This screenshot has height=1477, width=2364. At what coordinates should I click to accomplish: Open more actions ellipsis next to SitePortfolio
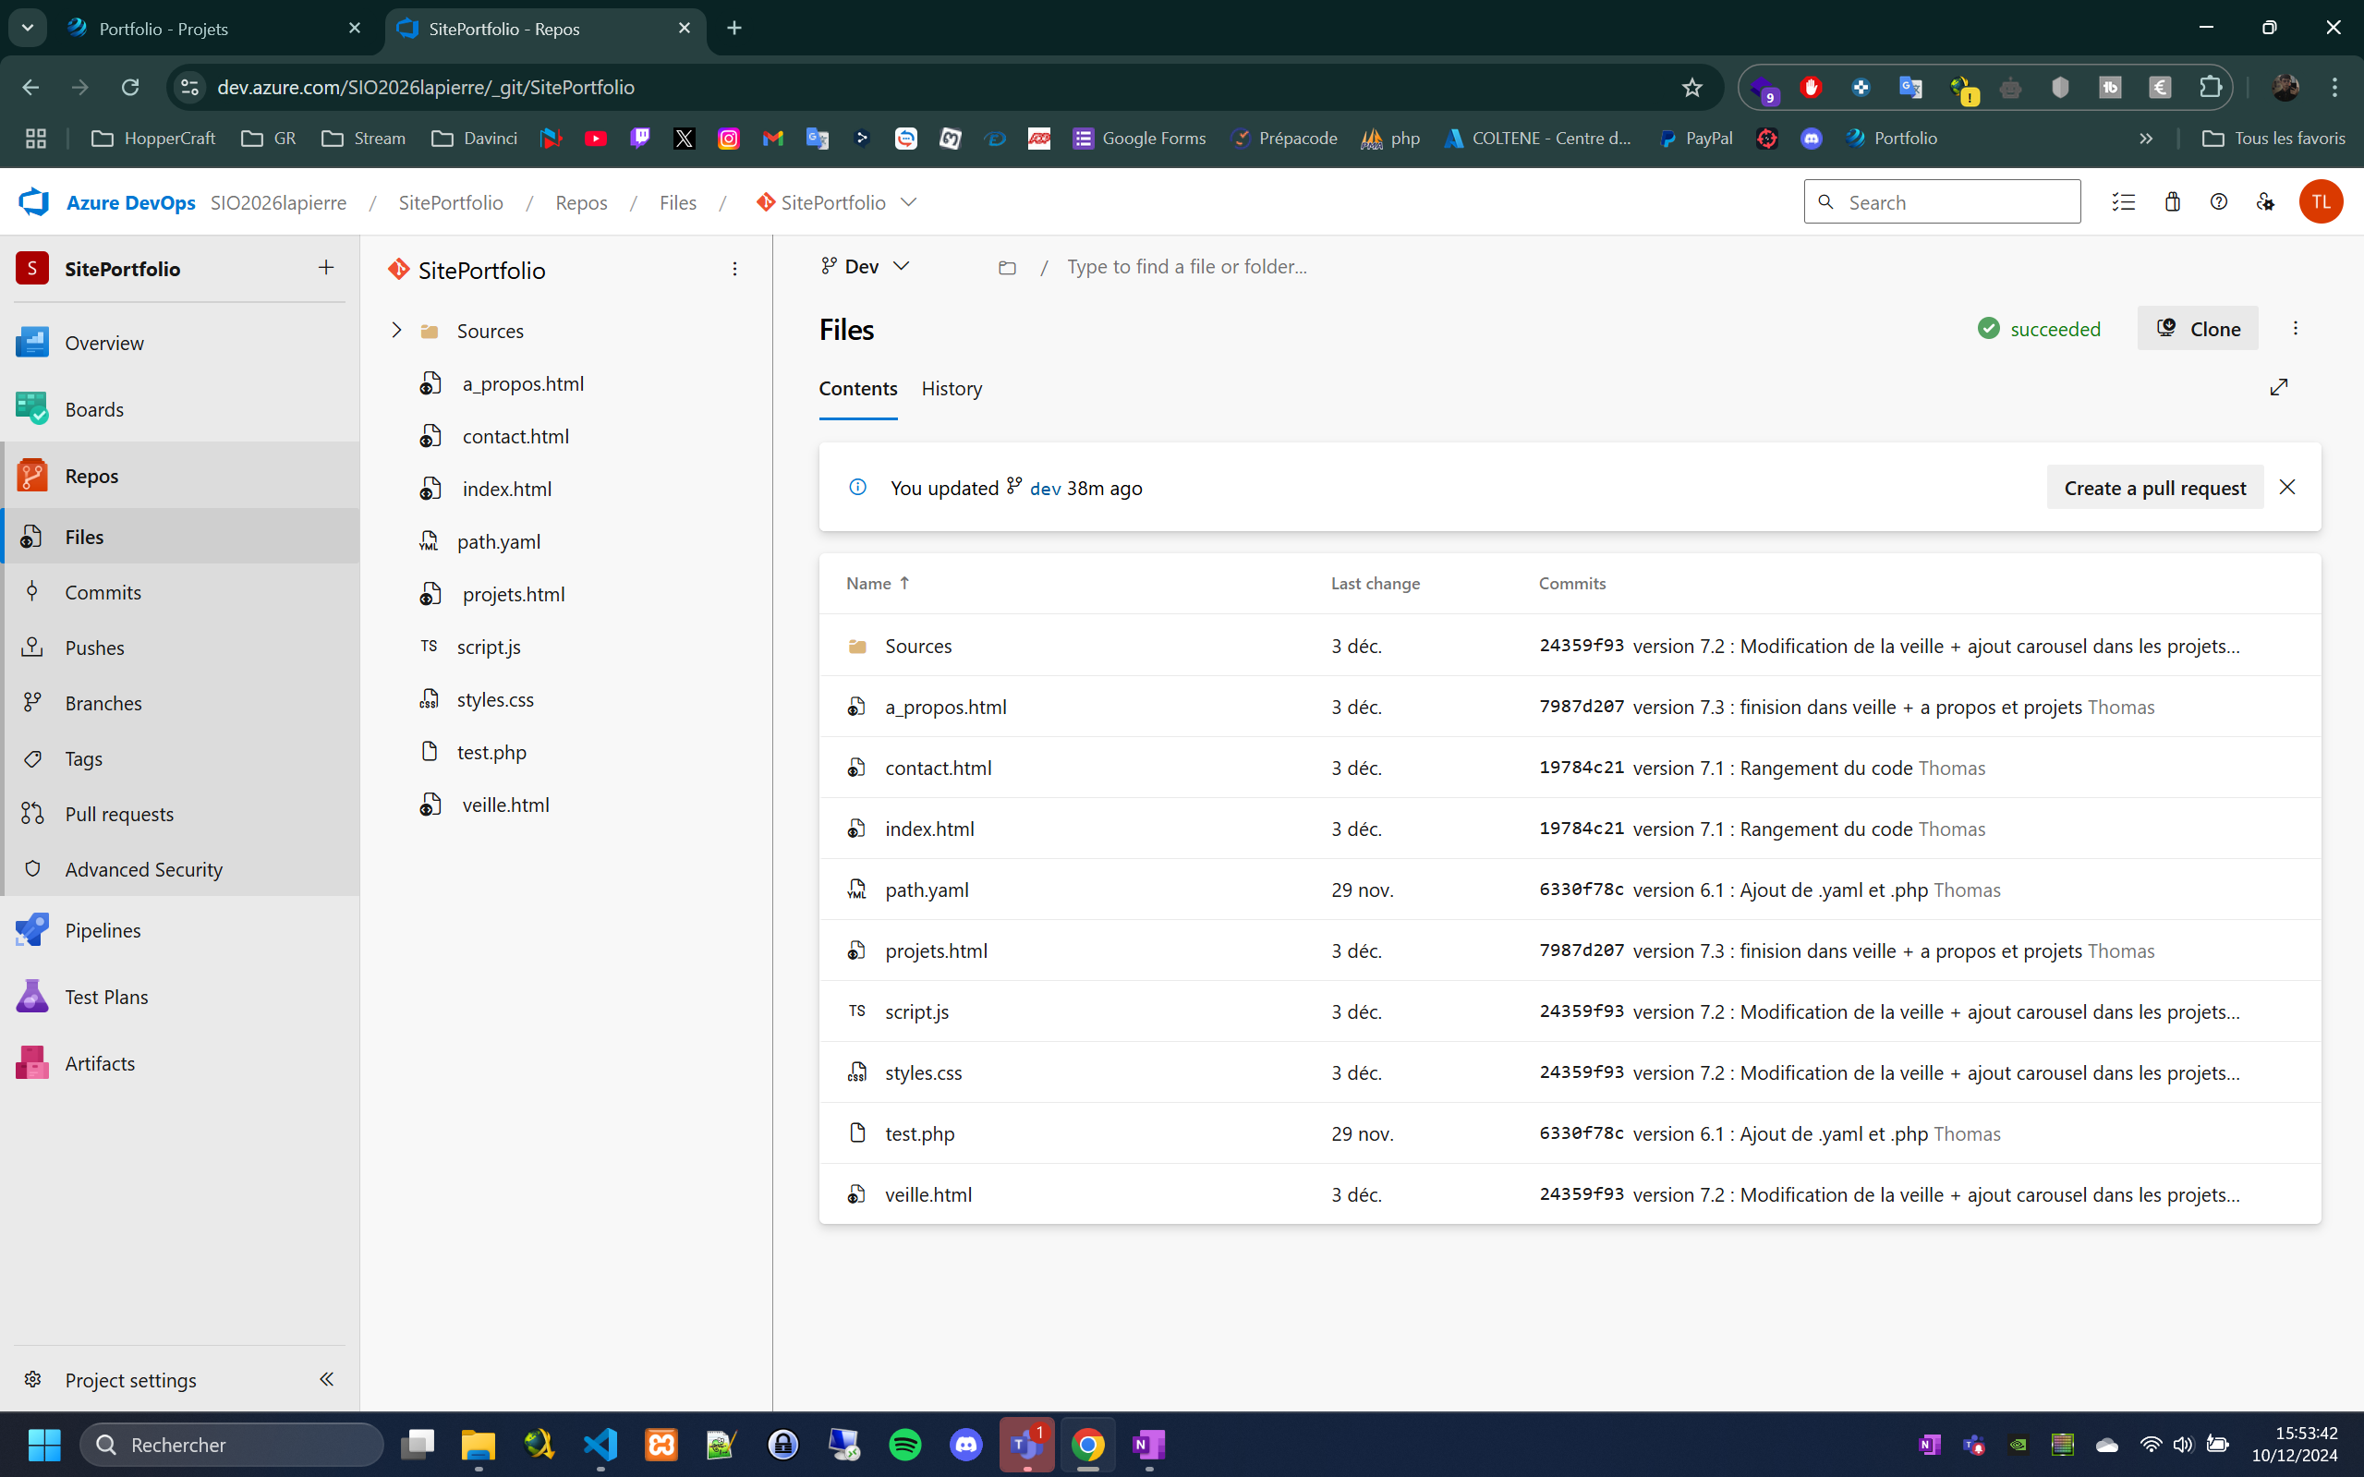[734, 269]
